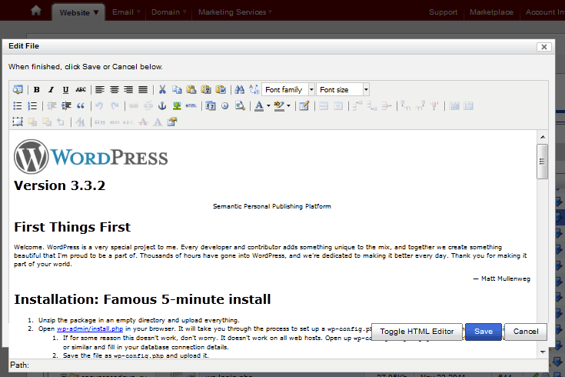This screenshot has height=377, width=565.
Task: Outdent the paragraph
Action: [52, 105]
